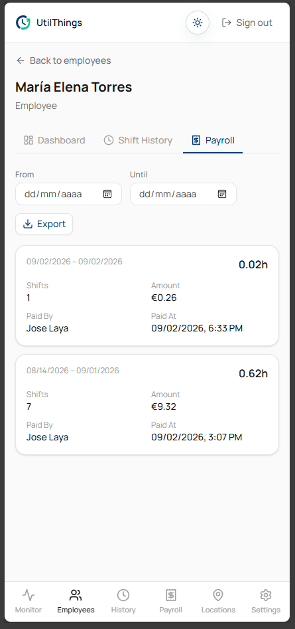
Task: Click Jose Laya in the 0.02h card
Action: [x=47, y=328]
